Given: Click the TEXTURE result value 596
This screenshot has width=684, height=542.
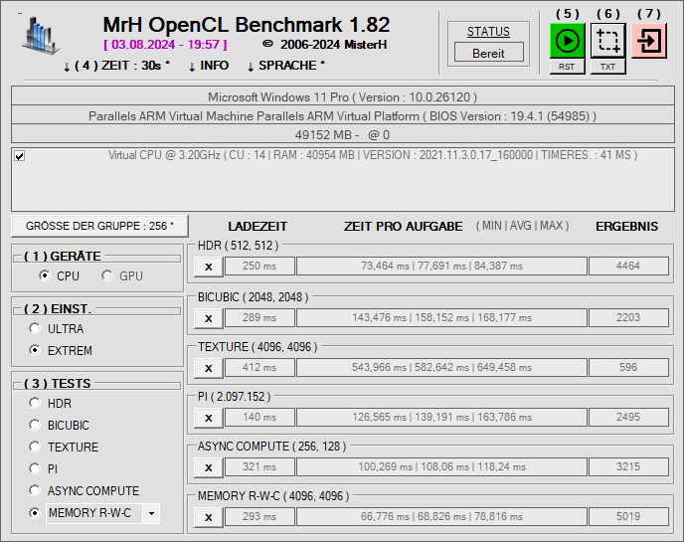Looking at the screenshot, I should pyautogui.click(x=628, y=367).
